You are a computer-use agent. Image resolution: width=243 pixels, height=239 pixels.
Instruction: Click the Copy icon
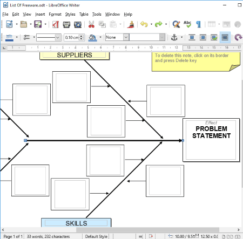coord(102,24)
